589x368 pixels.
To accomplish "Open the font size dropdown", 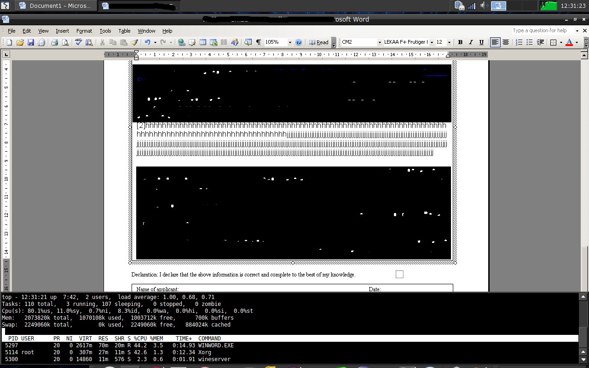I will (x=449, y=42).
